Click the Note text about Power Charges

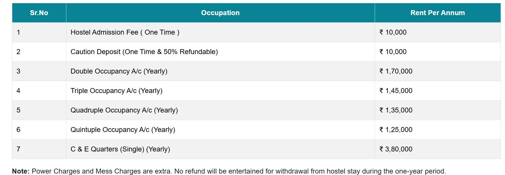click(x=229, y=171)
